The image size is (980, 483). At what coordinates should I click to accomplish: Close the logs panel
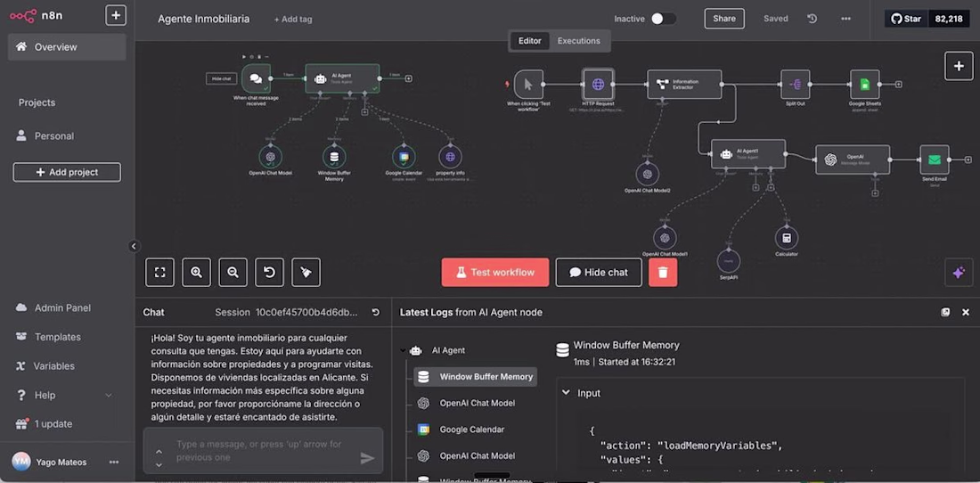[x=966, y=313]
